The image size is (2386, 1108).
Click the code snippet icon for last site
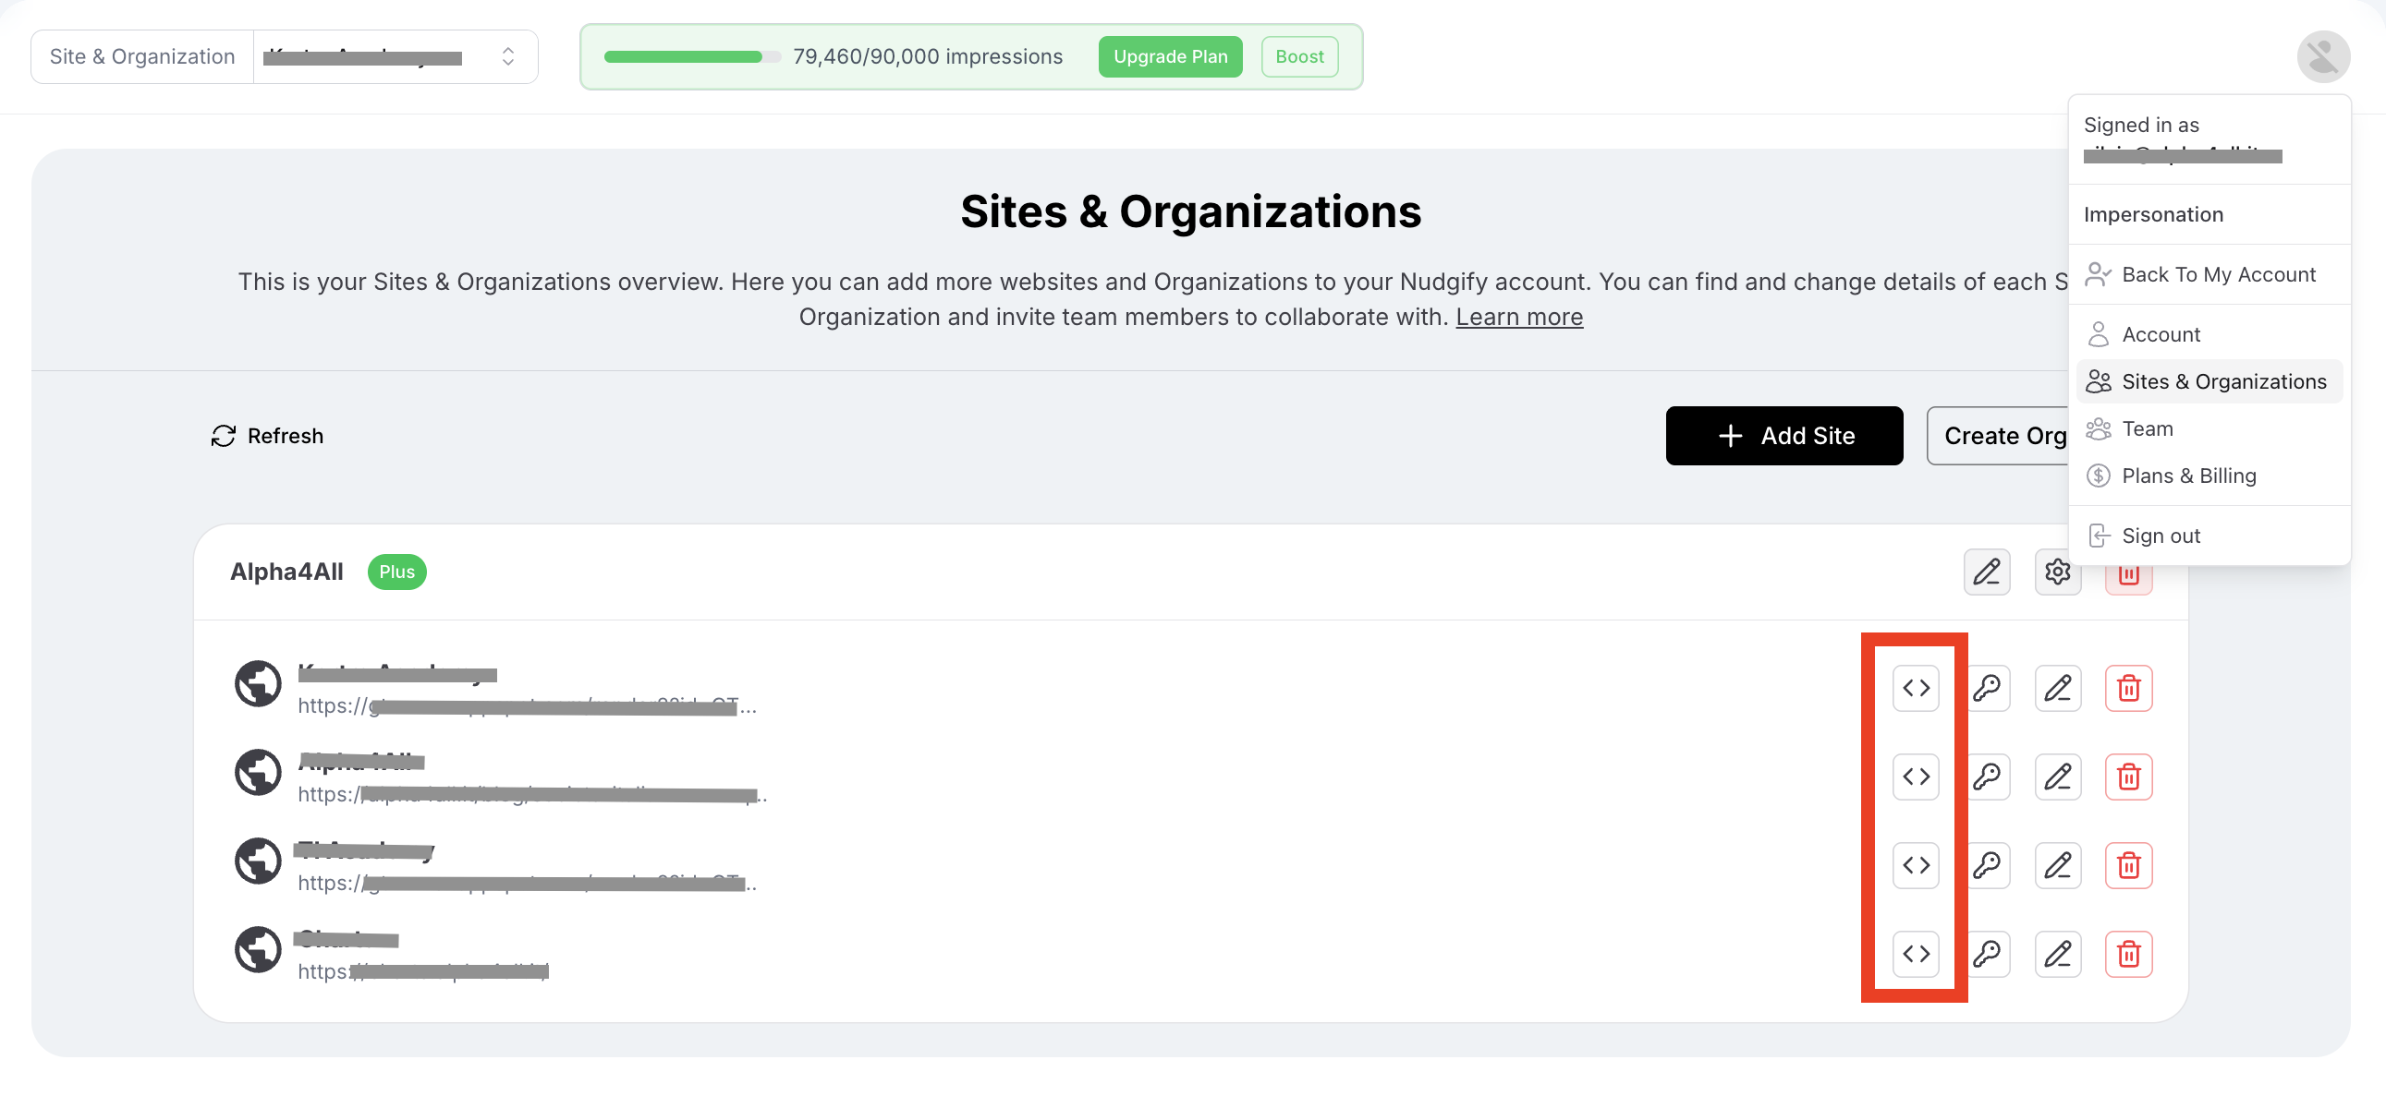pyautogui.click(x=1916, y=954)
